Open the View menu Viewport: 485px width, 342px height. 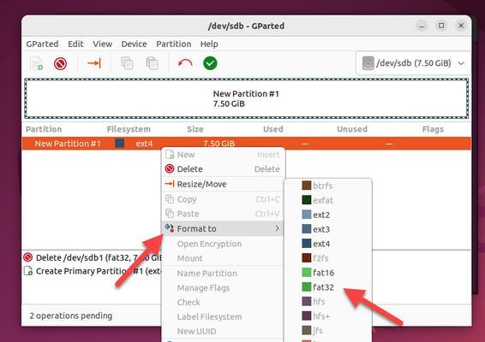[x=102, y=44]
